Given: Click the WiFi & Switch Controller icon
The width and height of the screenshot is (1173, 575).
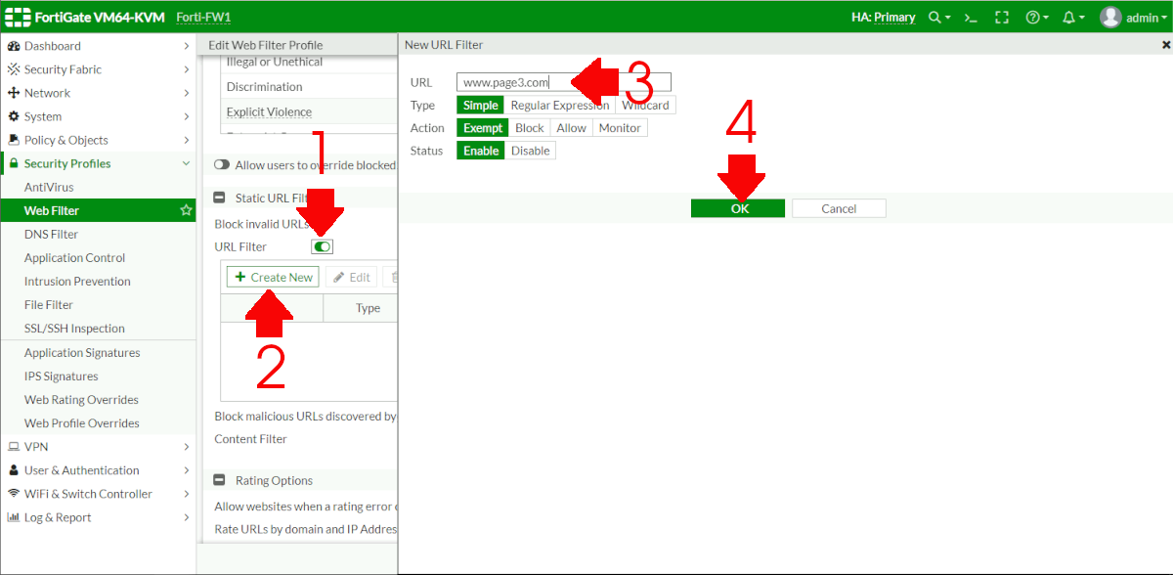Looking at the screenshot, I should (x=14, y=494).
